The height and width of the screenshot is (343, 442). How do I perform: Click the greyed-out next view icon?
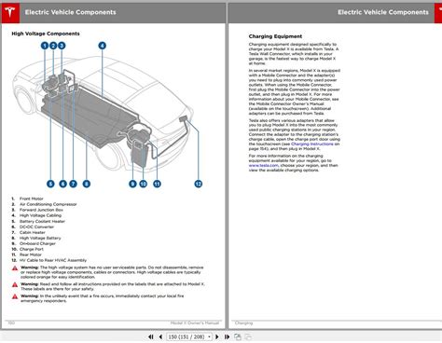248,336
